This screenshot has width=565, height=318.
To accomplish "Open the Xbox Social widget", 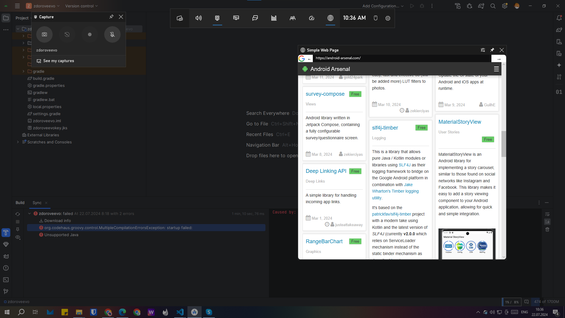I will point(293,18).
